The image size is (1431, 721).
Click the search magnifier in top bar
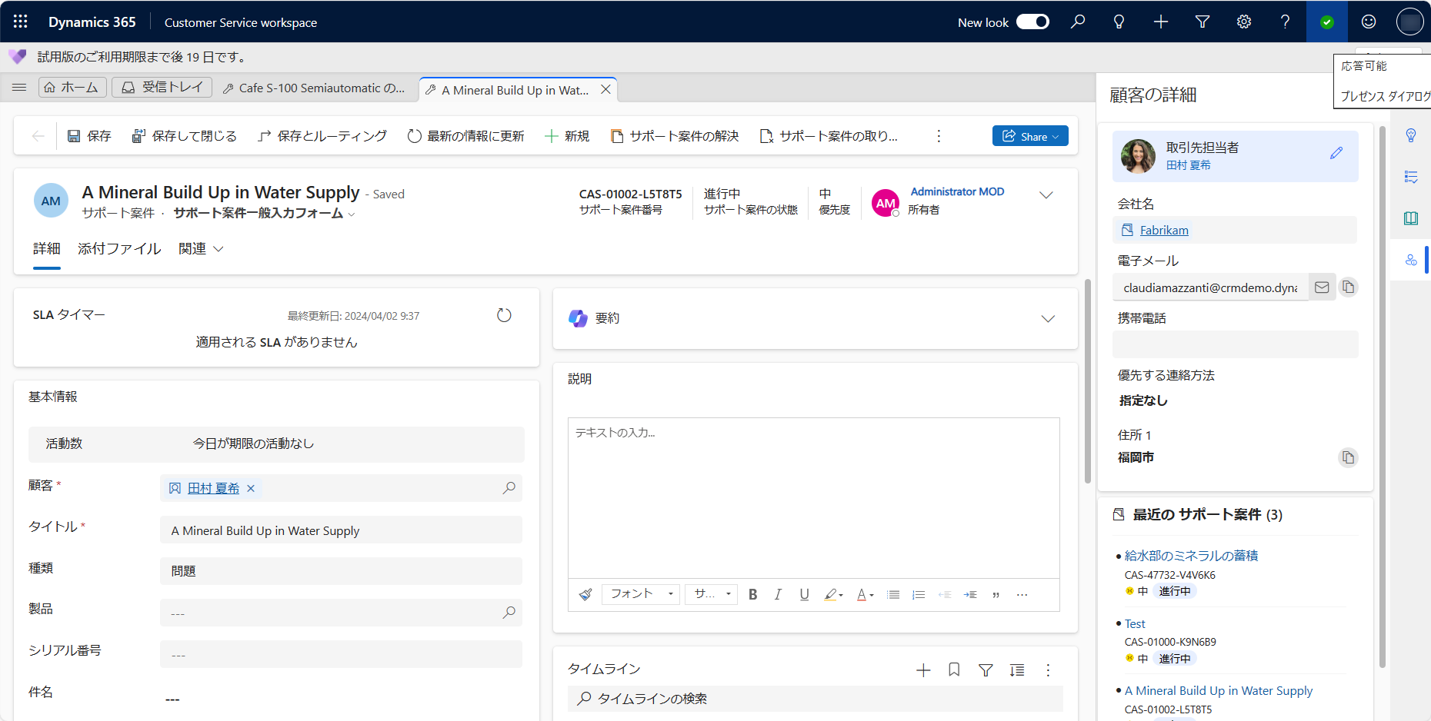[x=1078, y=22]
